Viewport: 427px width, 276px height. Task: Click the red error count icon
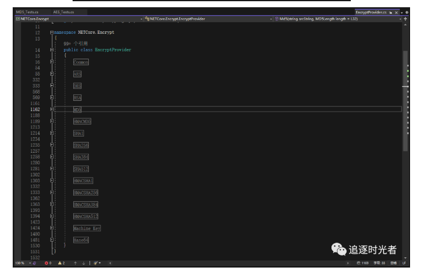coord(47,263)
